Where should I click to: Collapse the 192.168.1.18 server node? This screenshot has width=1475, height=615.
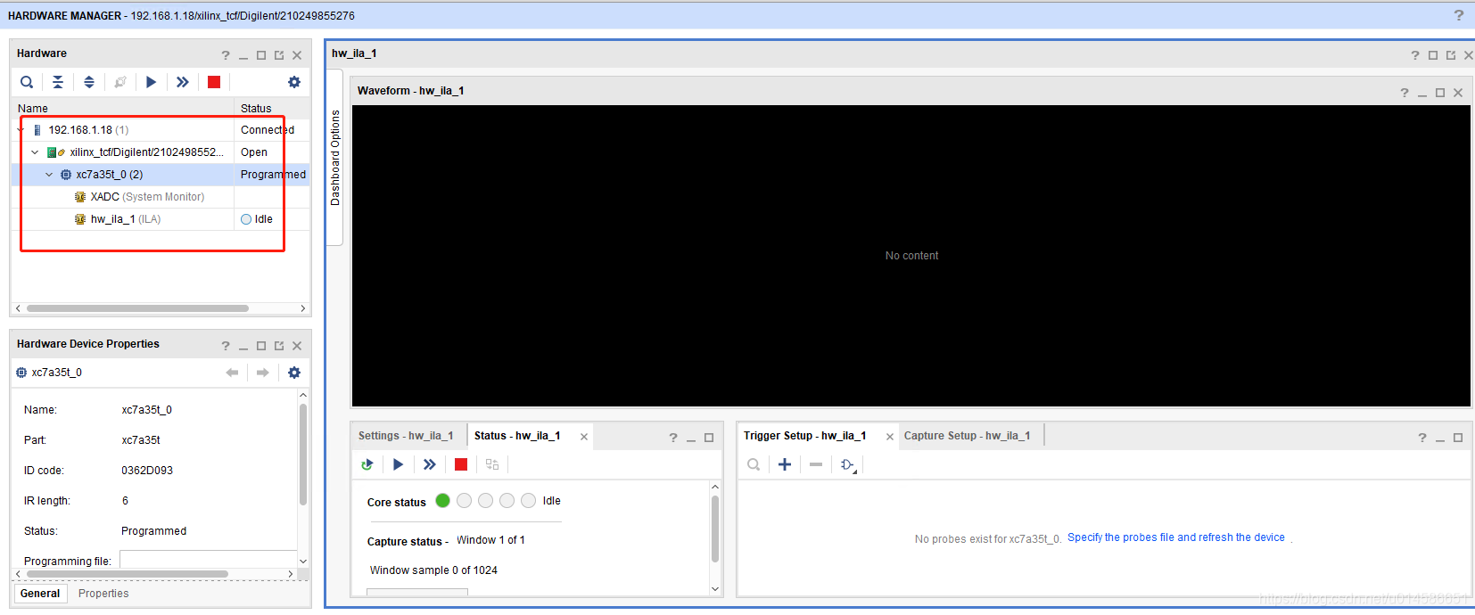point(21,130)
